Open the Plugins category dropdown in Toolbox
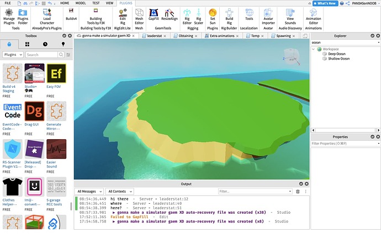The width and height of the screenshot is (381, 238). click(x=13, y=55)
